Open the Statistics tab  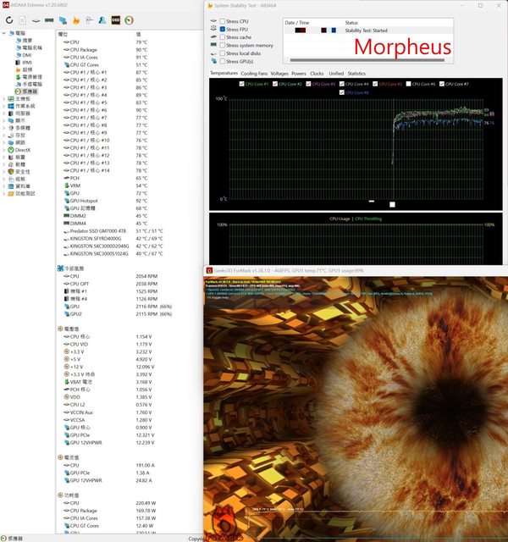pos(356,74)
